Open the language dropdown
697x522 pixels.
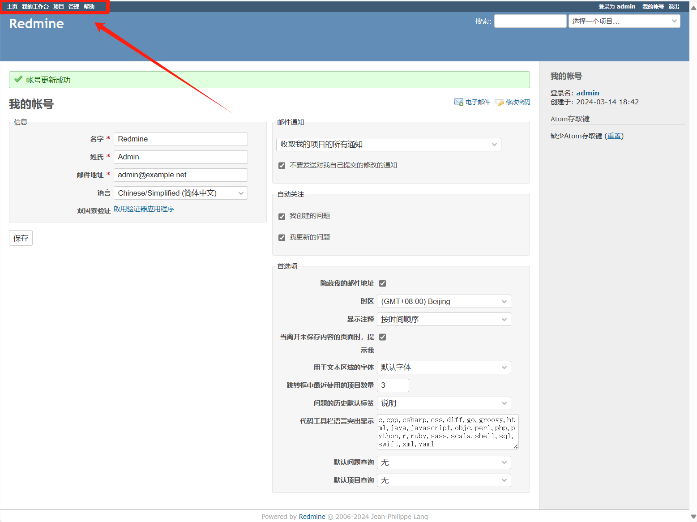180,193
